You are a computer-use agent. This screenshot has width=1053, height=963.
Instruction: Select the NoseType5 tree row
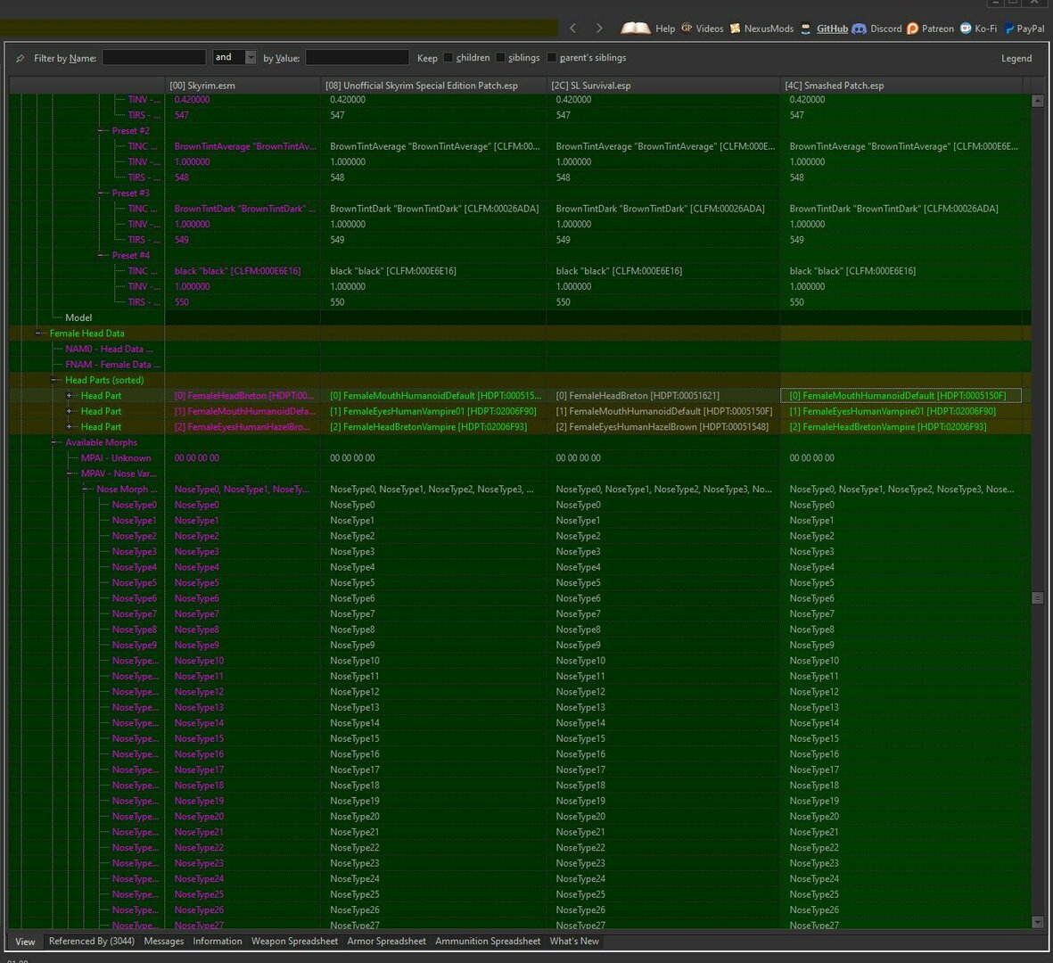(x=135, y=583)
